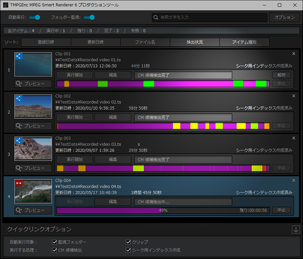
Task: Maximize the production tool window
Action: point(279,5)
